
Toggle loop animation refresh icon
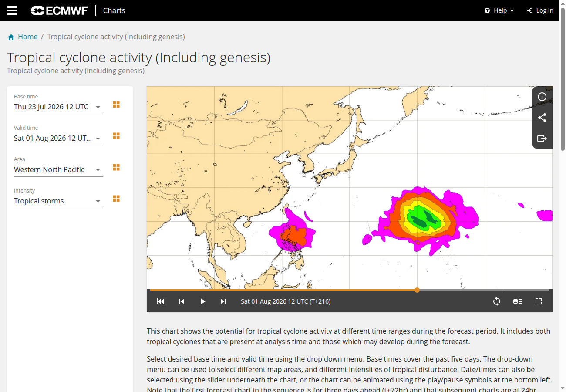click(x=497, y=301)
